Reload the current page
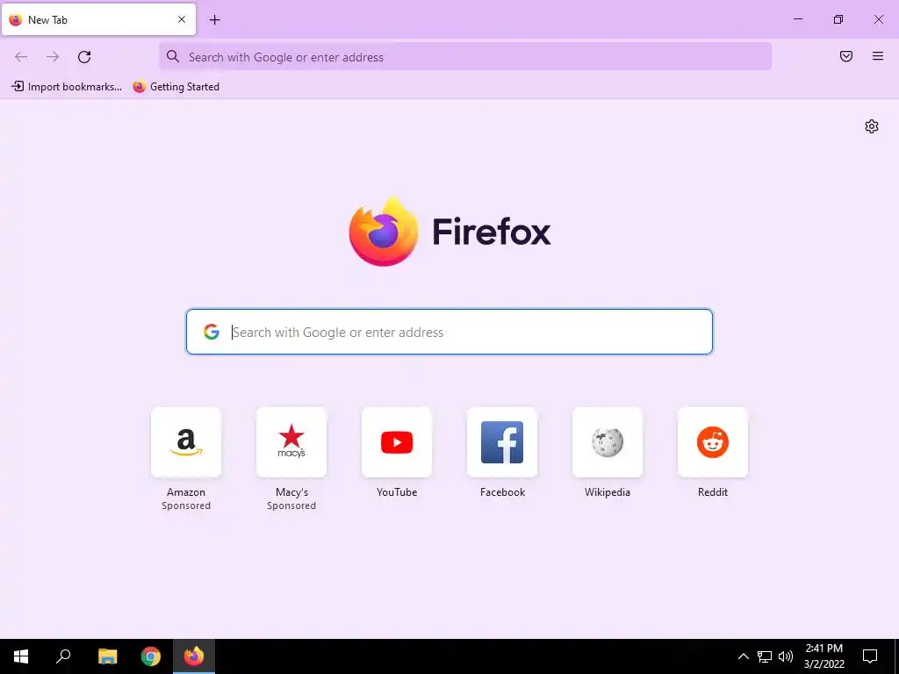899x674 pixels. click(84, 57)
